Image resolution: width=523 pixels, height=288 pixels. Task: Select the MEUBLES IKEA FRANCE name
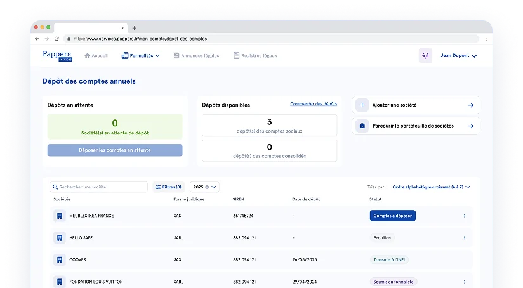click(91, 216)
